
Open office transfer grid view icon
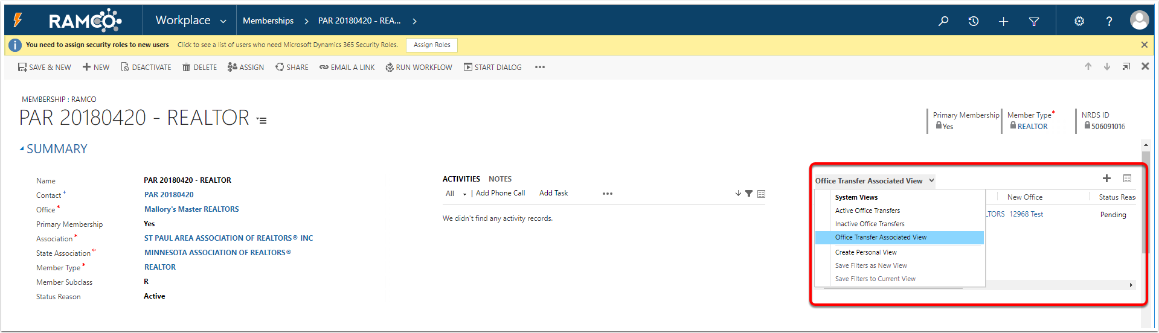coord(1127,179)
